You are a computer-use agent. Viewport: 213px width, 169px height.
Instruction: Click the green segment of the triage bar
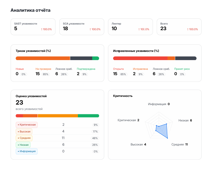96,58
